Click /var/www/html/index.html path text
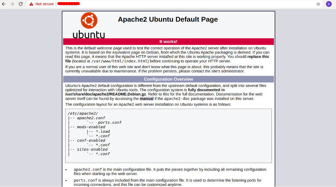The image size is (336, 187). pyautogui.click(x=119, y=61)
